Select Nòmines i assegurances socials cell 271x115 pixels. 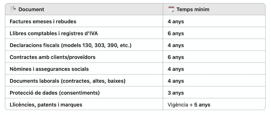[84, 69]
